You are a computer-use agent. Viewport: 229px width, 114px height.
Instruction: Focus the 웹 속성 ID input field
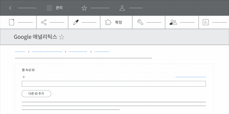click(114, 84)
